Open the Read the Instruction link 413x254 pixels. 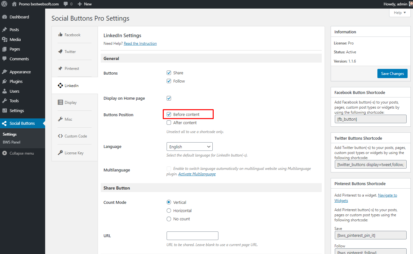(140, 43)
